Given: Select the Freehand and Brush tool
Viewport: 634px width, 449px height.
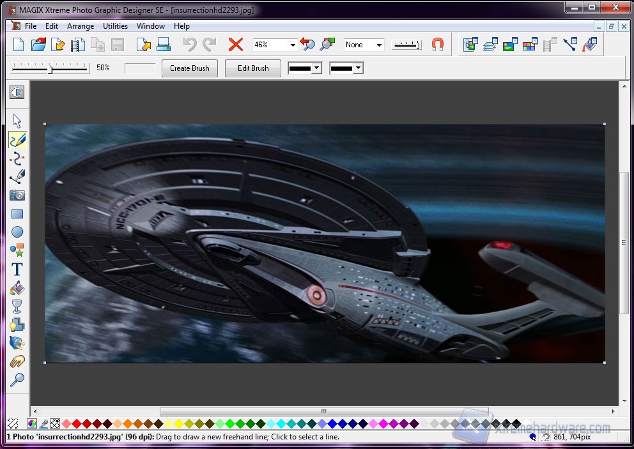Looking at the screenshot, I should click(x=17, y=140).
